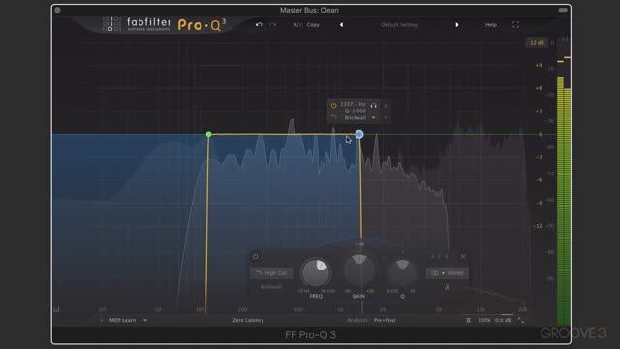Open the Brickwall slope dropdown in tooltip
Image resolution: width=620 pixels, height=349 pixels.
pos(373,118)
